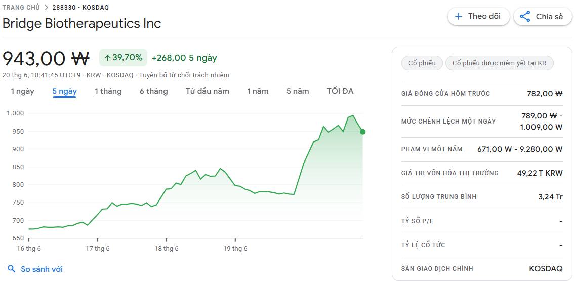This screenshot has width=574, height=281.
Task: Open the TRANG CHỦ breadcrumb link
Action: (21, 7)
